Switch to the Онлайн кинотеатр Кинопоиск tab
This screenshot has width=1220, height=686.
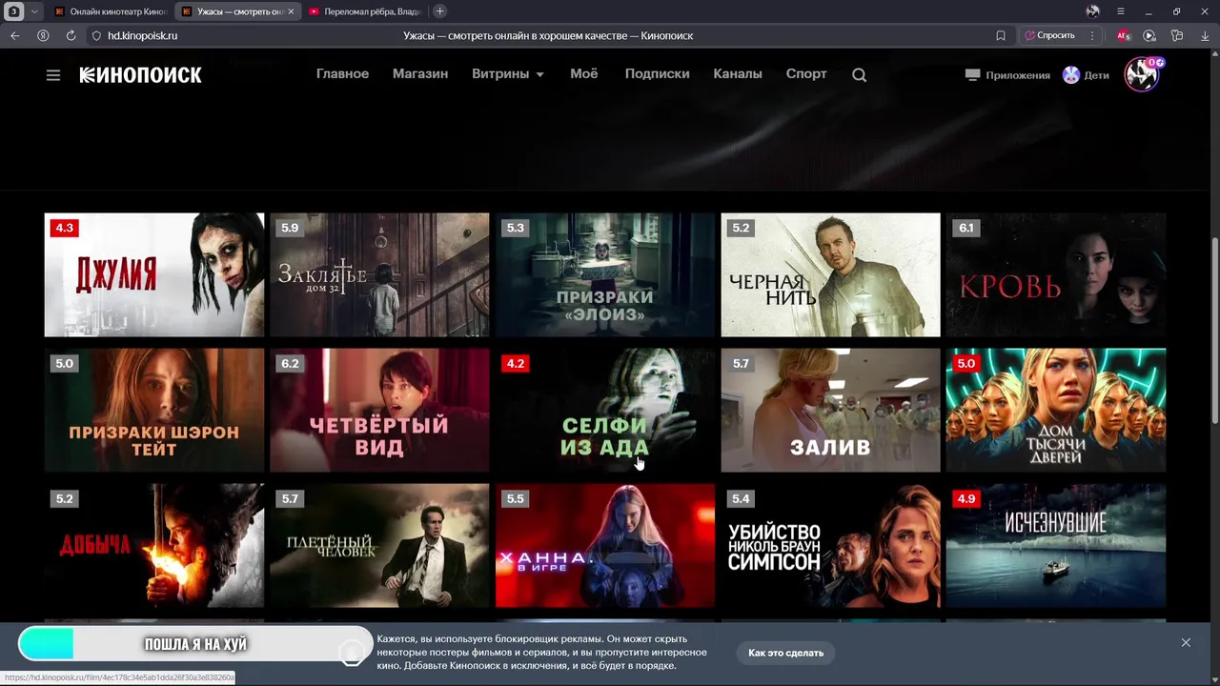click(x=112, y=11)
